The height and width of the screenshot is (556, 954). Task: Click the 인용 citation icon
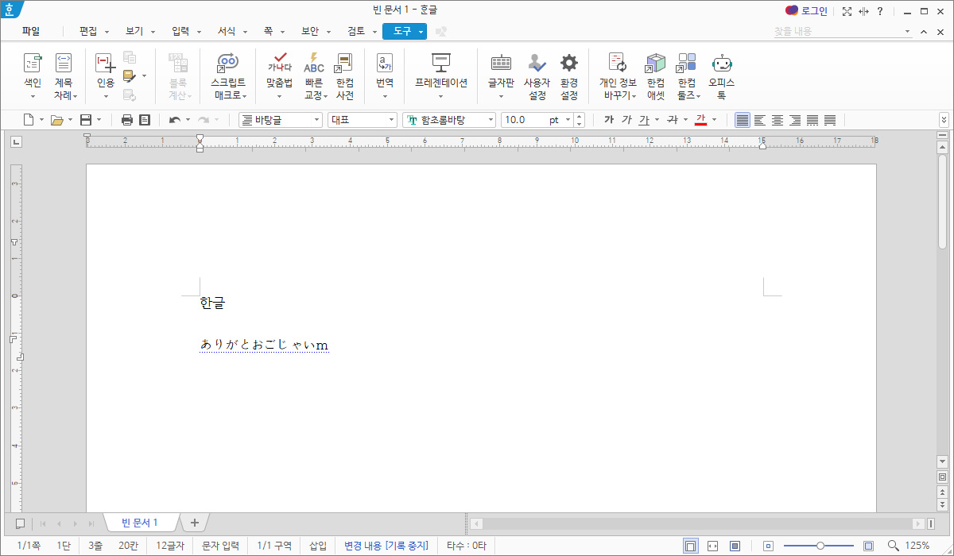pos(105,63)
